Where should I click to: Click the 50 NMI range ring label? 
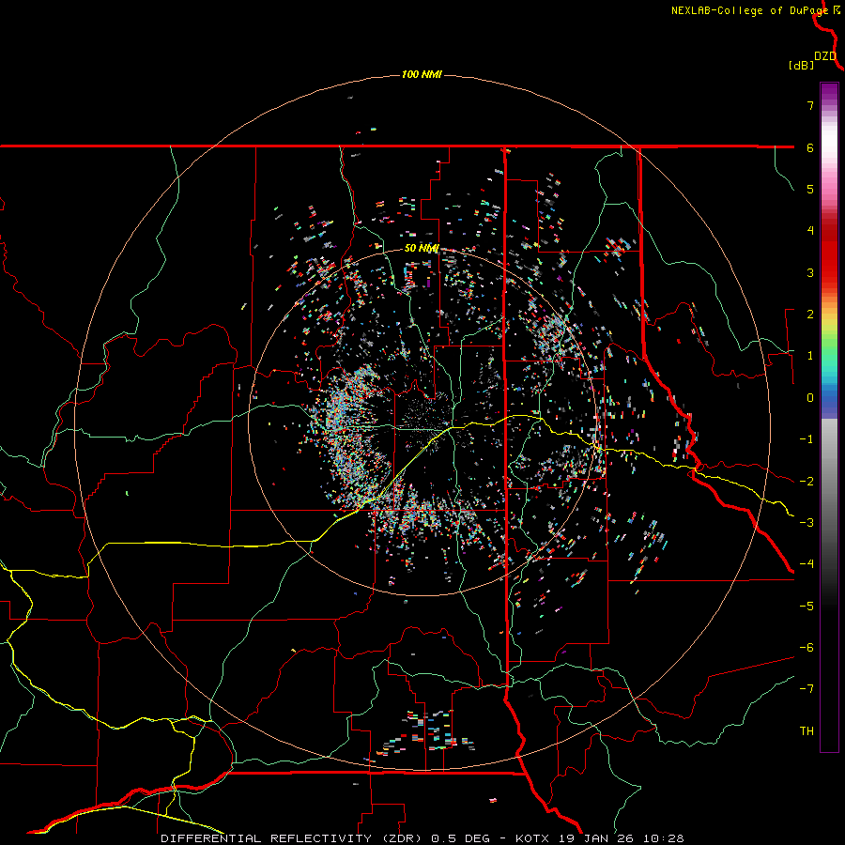[422, 249]
